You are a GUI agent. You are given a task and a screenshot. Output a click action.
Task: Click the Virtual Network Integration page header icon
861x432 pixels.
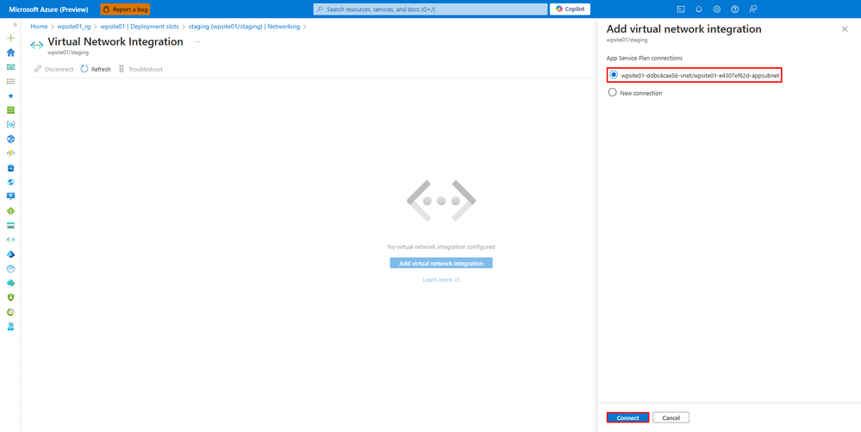coord(37,45)
